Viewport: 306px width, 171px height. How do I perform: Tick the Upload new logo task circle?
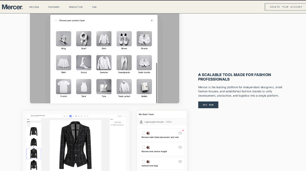tap(144, 161)
